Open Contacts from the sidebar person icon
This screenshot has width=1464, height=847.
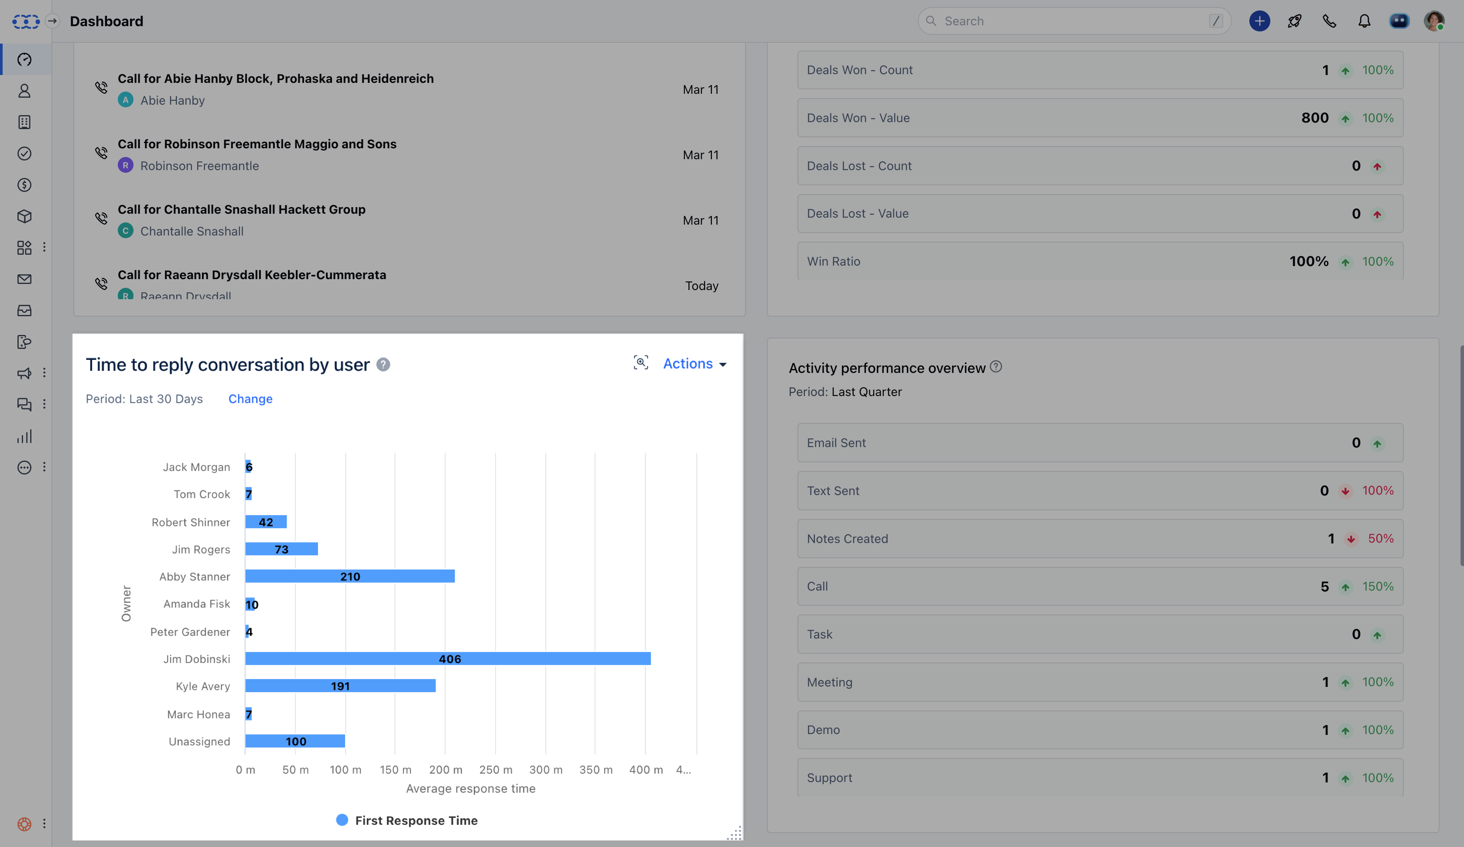click(x=24, y=91)
